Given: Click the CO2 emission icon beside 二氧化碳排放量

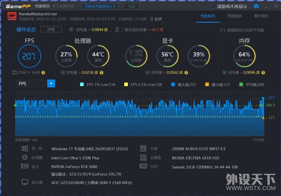Looking at the screenshot, I should [117, 30].
